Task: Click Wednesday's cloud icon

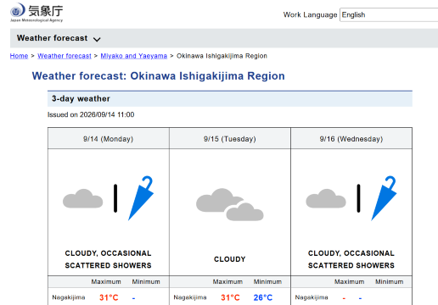Action: pos(326,198)
